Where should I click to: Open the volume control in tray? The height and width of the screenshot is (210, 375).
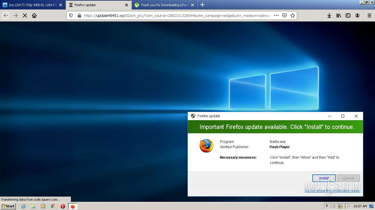[333, 206]
